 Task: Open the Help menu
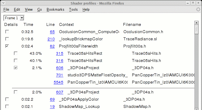86,9
